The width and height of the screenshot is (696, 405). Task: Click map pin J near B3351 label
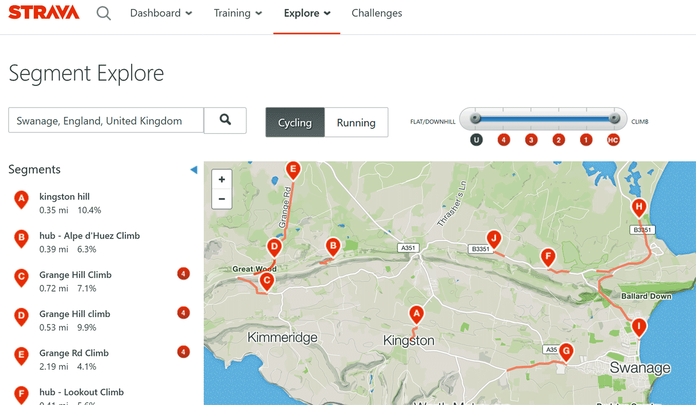(494, 239)
